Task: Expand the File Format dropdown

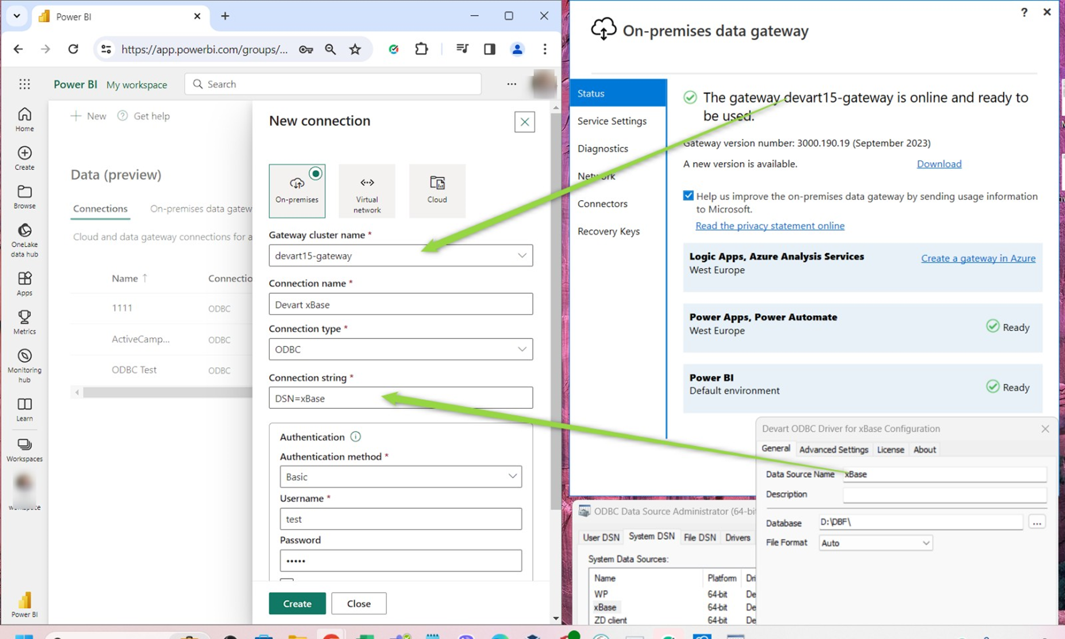Action: click(925, 543)
